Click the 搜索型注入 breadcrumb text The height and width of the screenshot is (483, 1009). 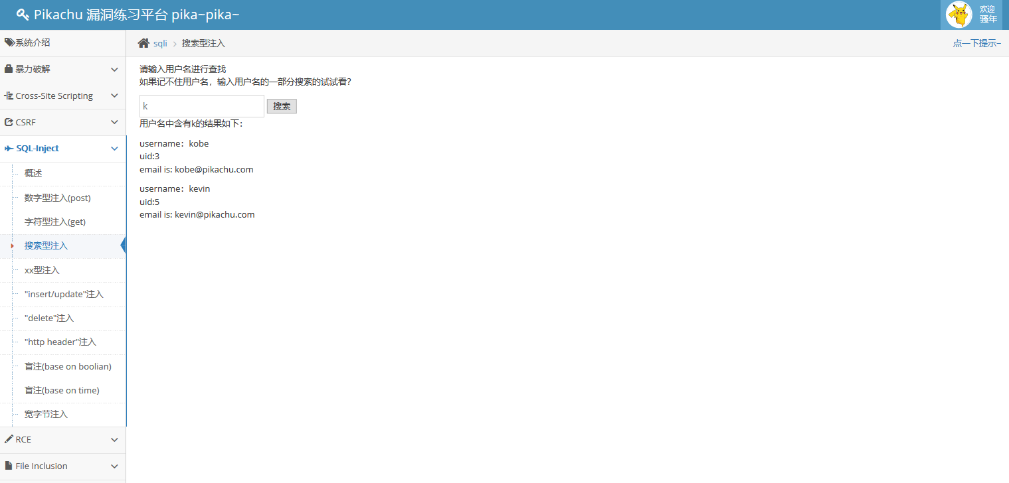203,43
